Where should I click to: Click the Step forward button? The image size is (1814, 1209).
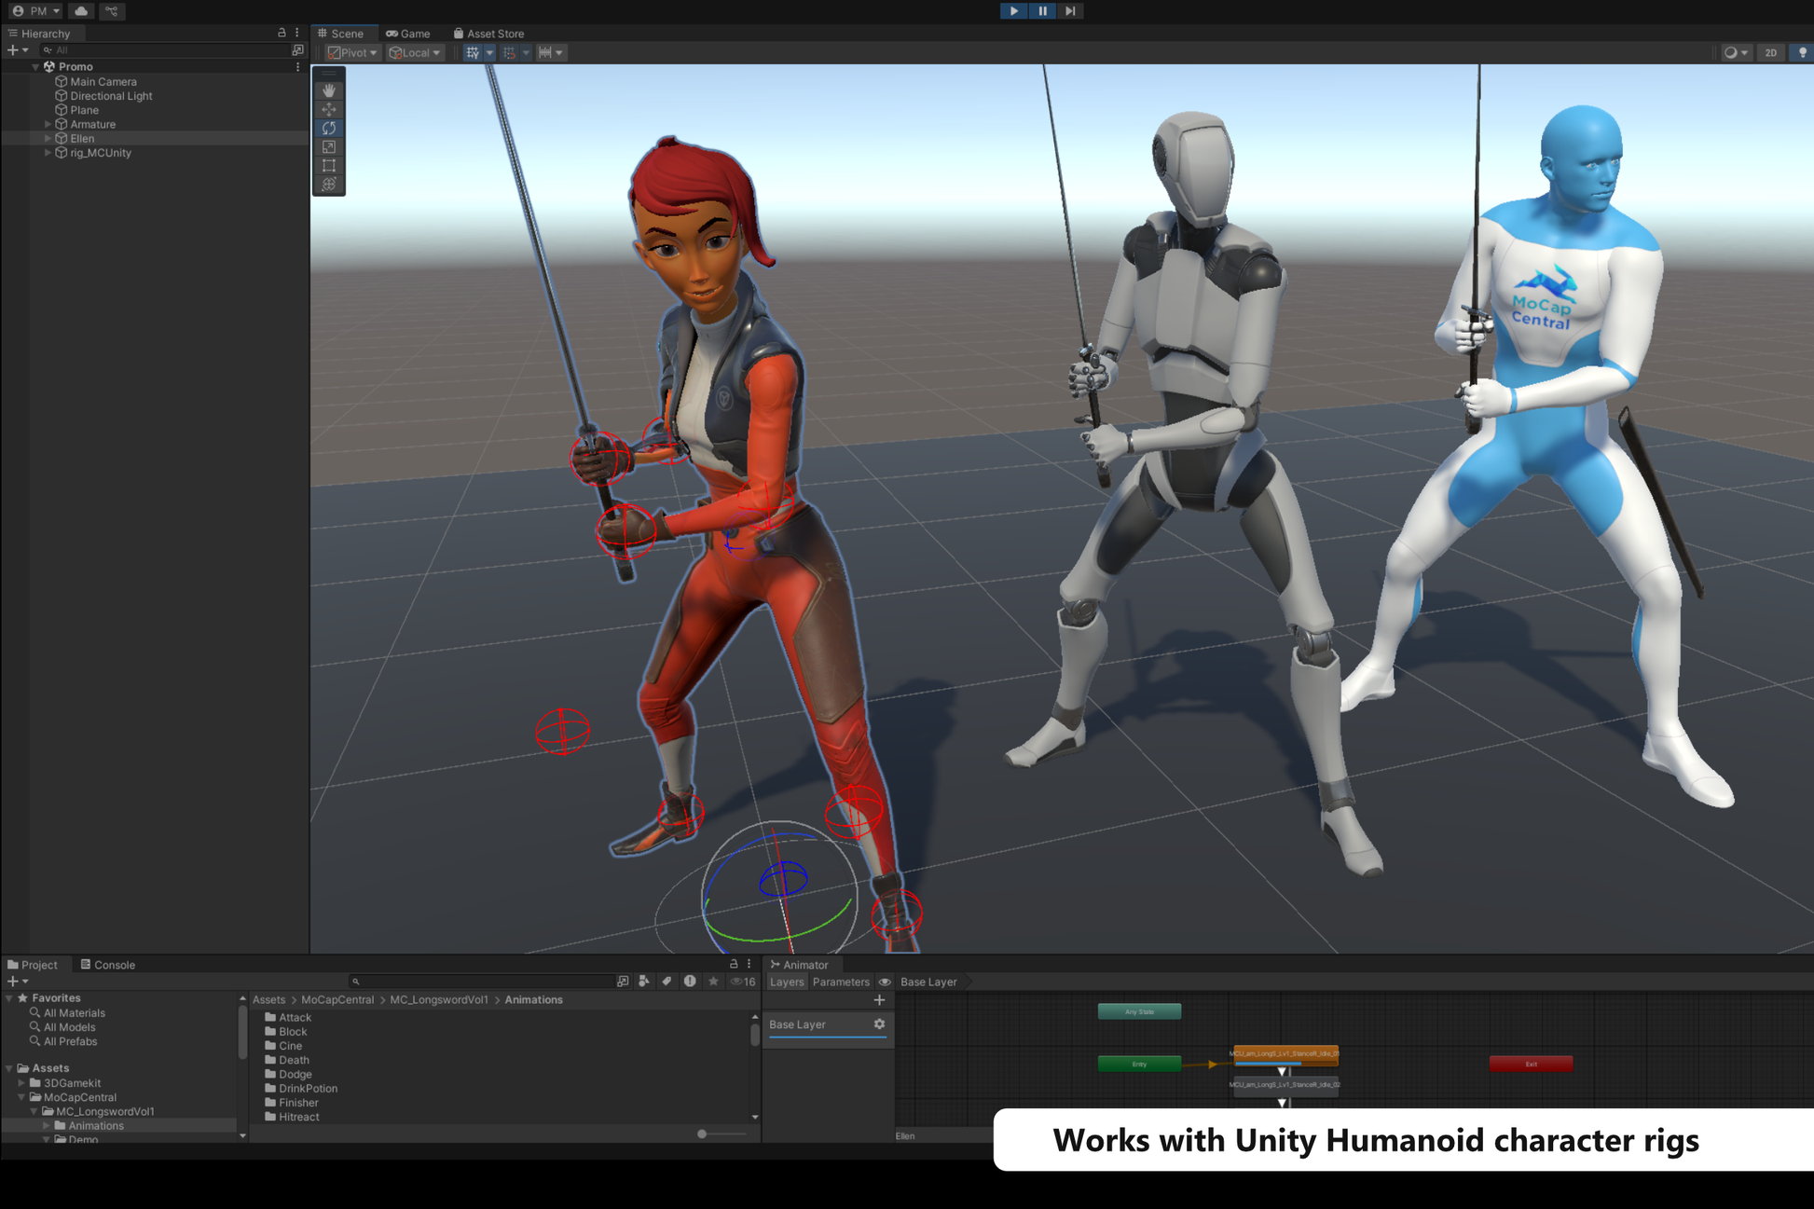tap(1070, 11)
